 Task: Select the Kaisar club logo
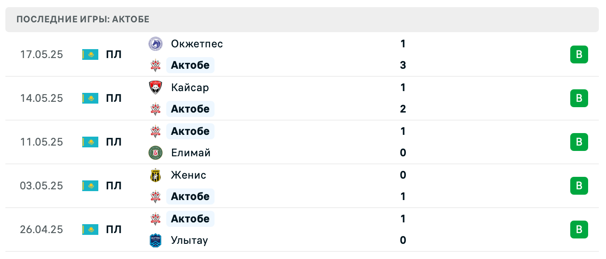click(x=155, y=88)
